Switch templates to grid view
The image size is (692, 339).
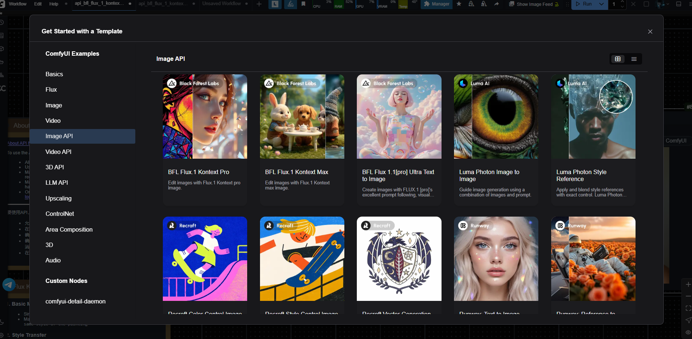[618, 59]
